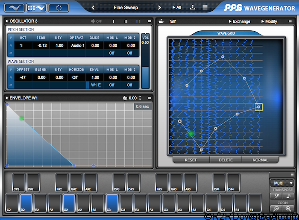
Task: Zoom out the keyboard
Action: click(276, 209)
